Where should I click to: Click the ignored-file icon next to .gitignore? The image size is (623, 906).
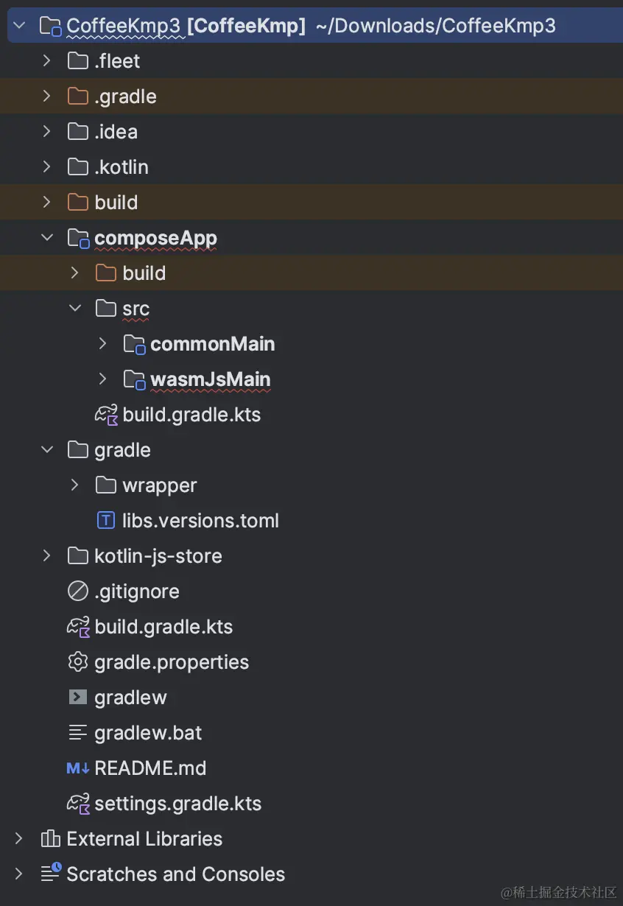[x=77, y=591]
